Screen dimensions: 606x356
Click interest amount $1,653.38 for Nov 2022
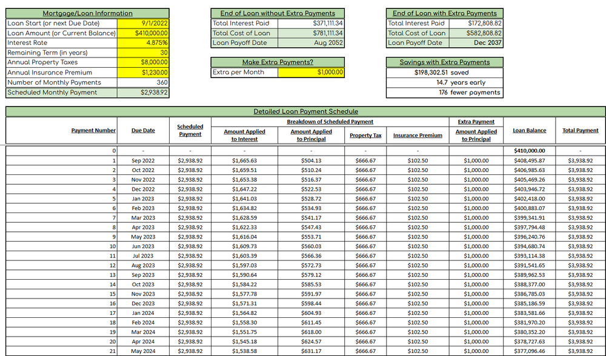[x=245, y=180]
